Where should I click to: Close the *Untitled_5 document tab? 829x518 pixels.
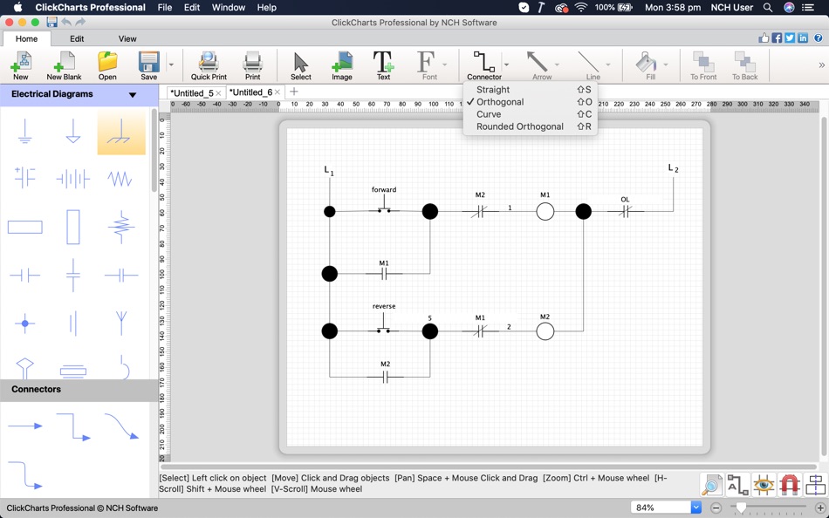[x=218, y=93]
